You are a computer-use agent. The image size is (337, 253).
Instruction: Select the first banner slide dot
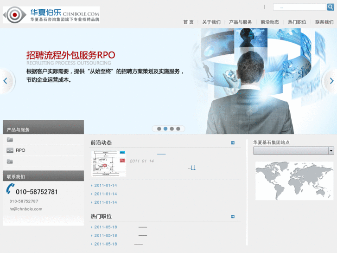pos(159,129)
